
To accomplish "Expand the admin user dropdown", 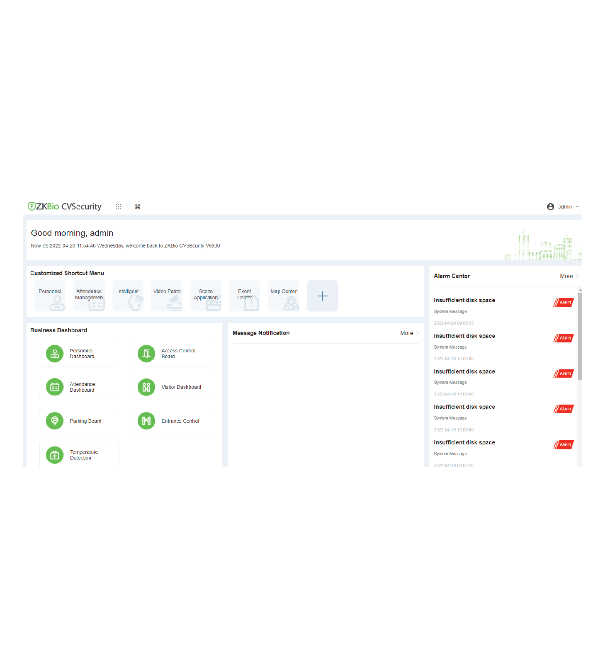I will [563, 207].
